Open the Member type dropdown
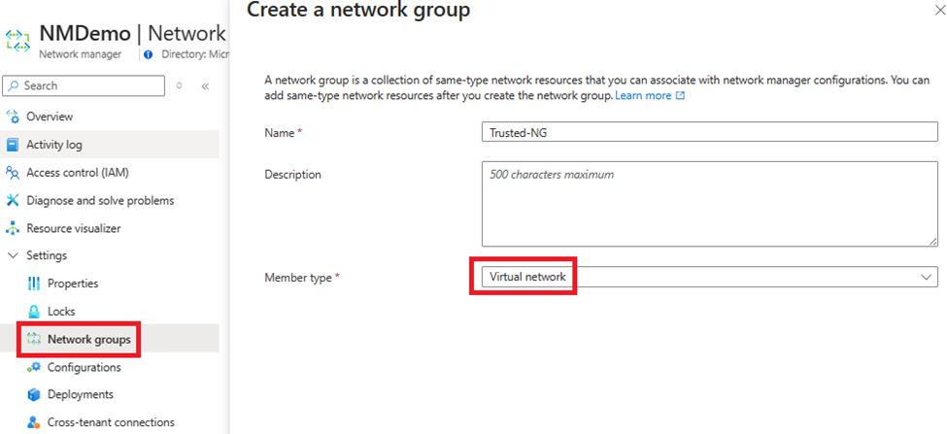Viewport: 947px width, 434px height. pyautogui.click(x=709, y=278)
